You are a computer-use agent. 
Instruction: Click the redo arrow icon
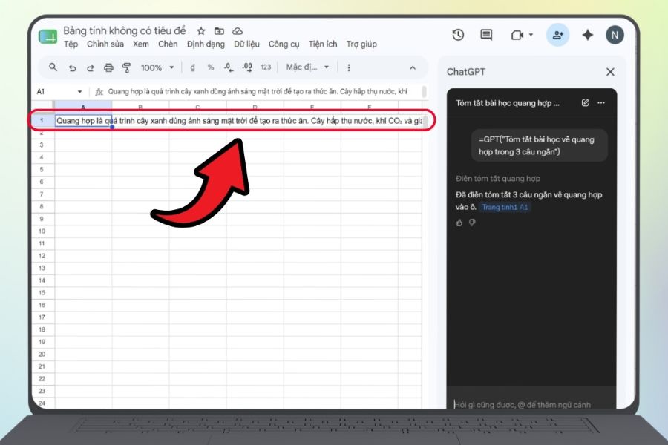pyautogui.click(x=91, y=67)
